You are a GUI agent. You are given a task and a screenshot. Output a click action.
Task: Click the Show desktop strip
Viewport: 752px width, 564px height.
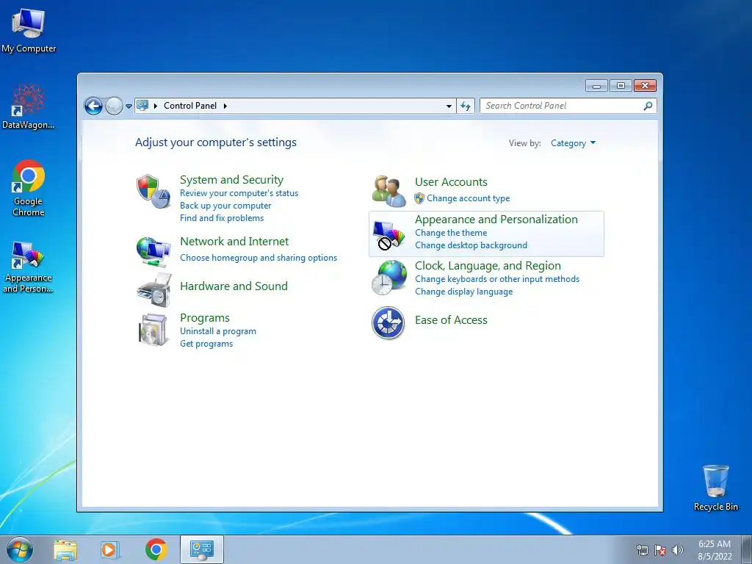click(747, 549)
